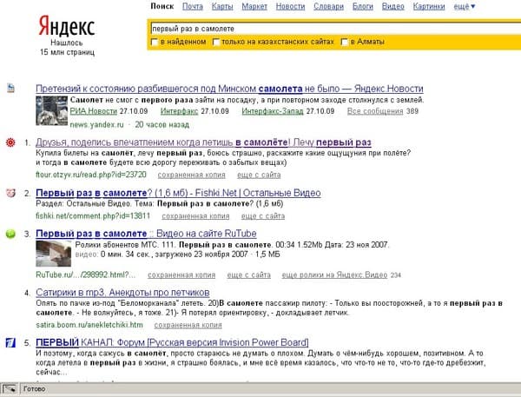521x397 pixels.
Task: Click the Fishki pig favicon of result 2
Action: pyautogui.click(x=10, y=193)
